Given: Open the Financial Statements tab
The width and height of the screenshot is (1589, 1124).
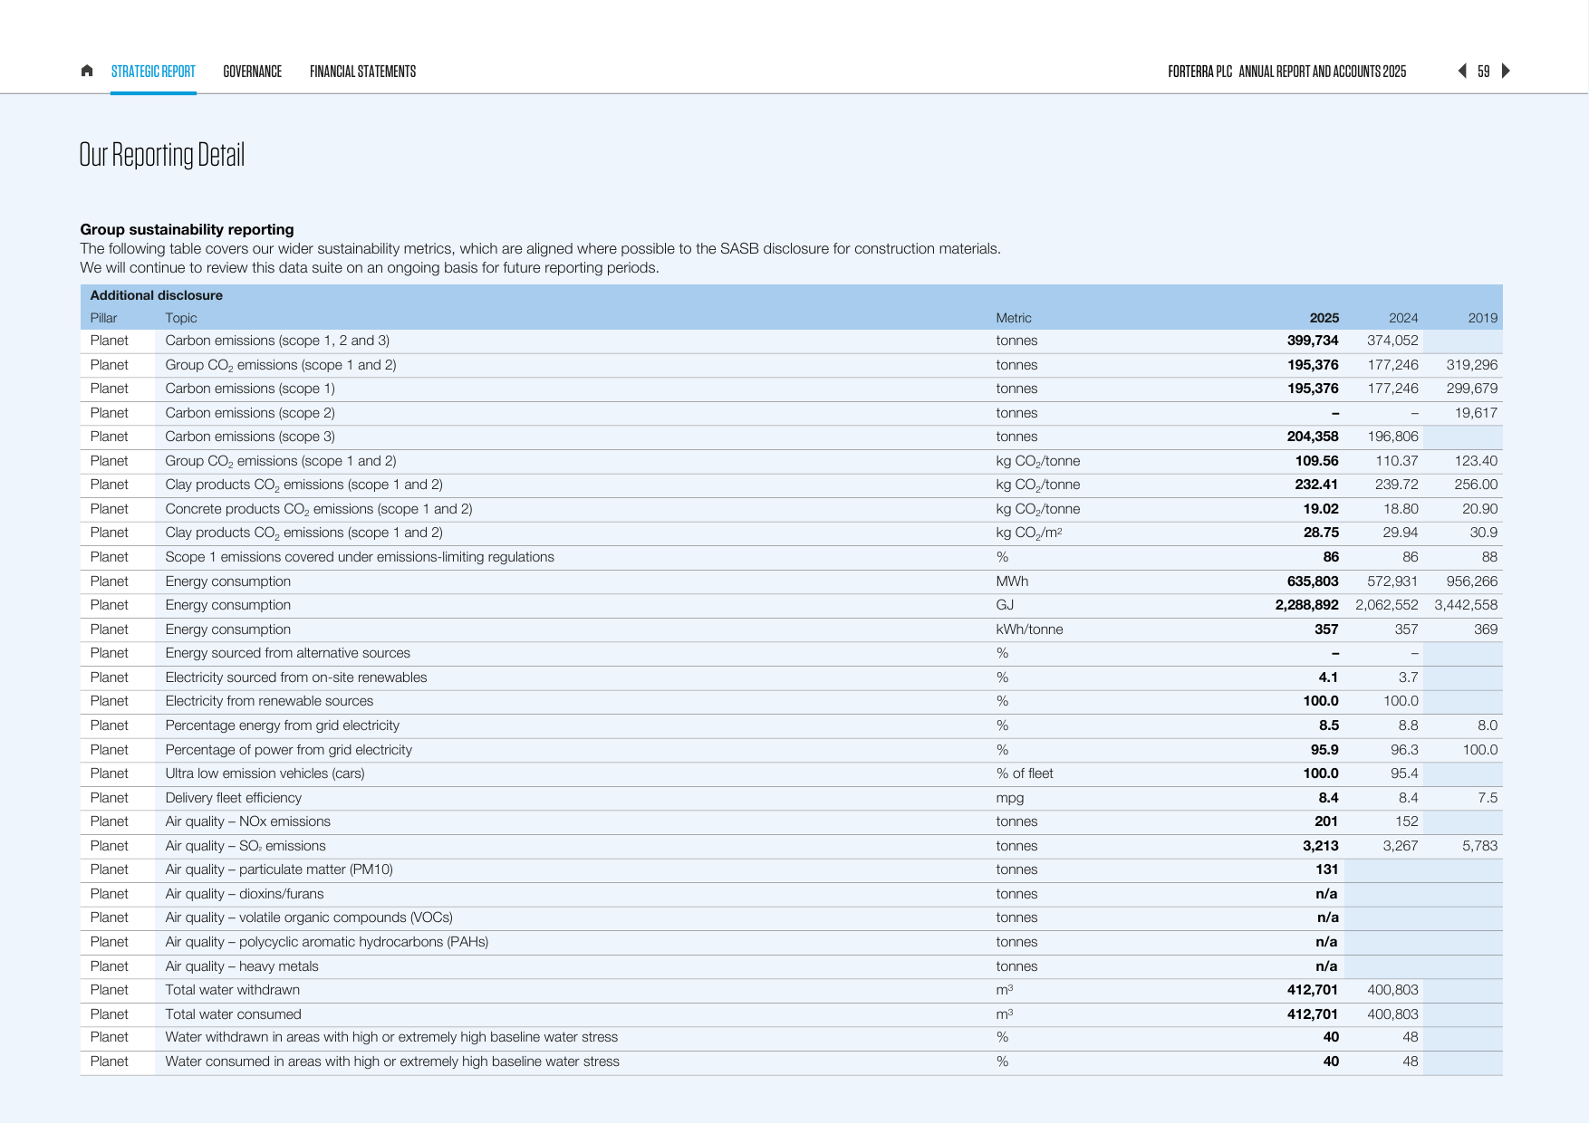Looking at the screenshot, I should (363, 72).
